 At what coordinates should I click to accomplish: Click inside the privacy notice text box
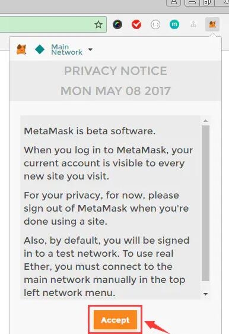coord(110,207)
